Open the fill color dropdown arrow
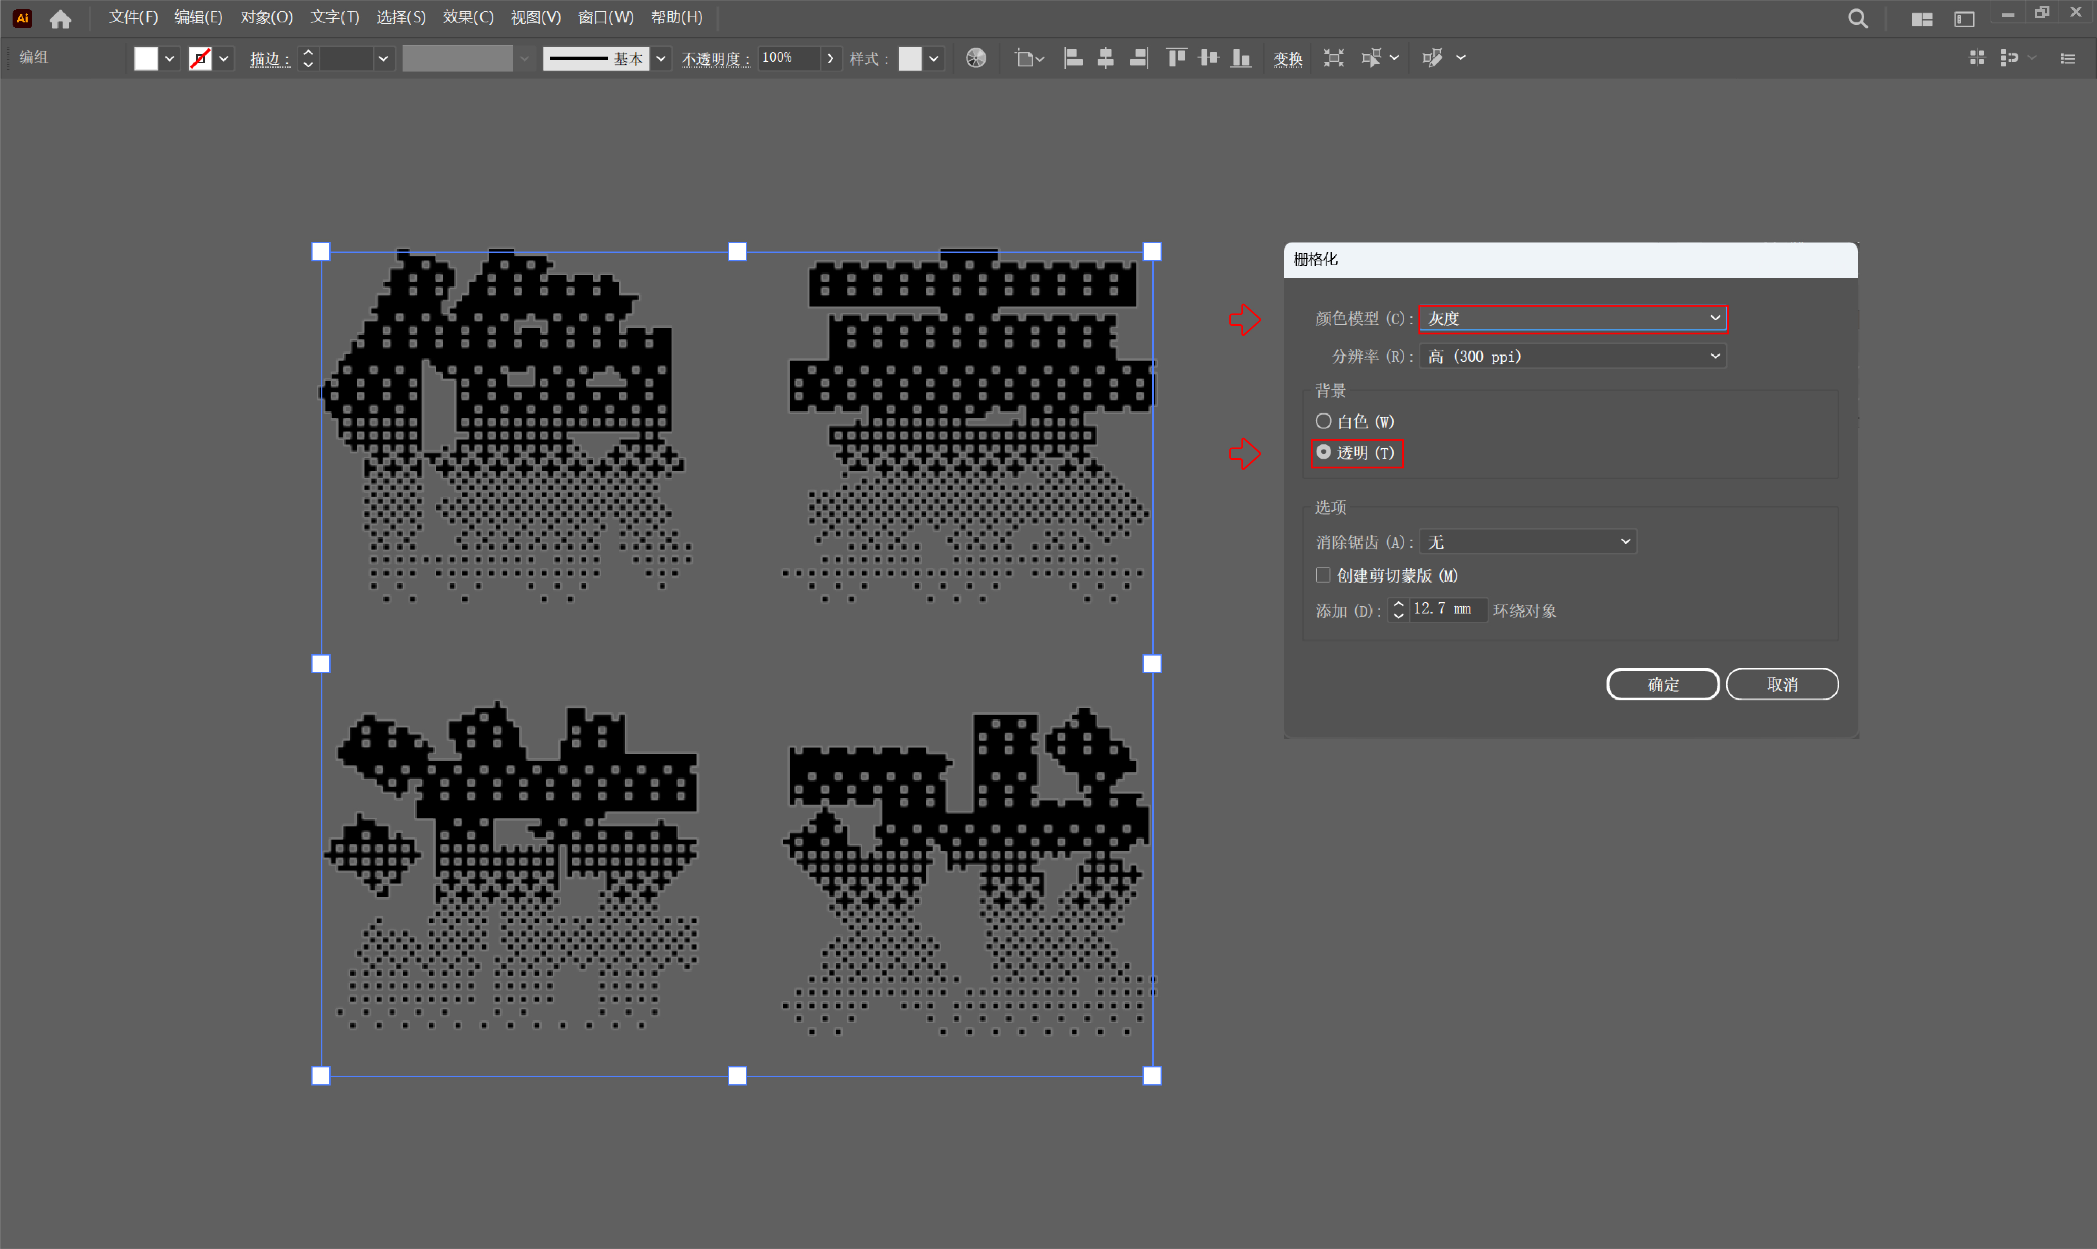This screenshot has width=2097, height=1249. tap(169, 59)
